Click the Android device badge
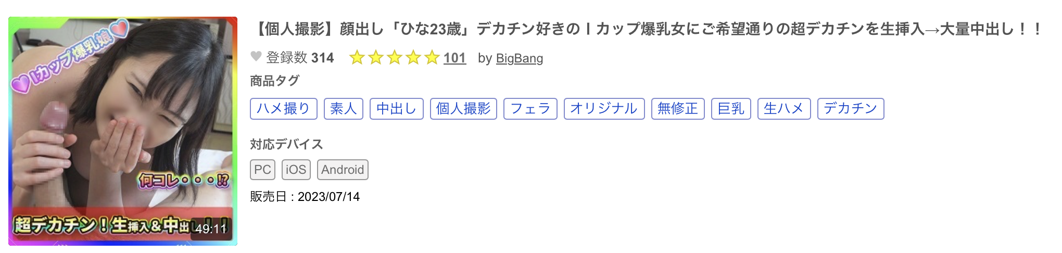1062x253 pixels. point(343,170)
